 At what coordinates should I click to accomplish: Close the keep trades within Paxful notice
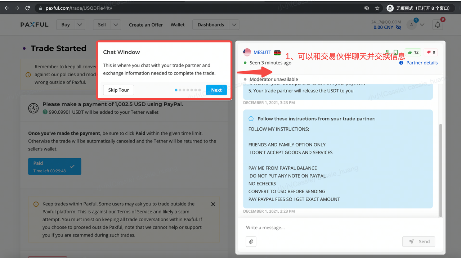[x=213, y=204]
